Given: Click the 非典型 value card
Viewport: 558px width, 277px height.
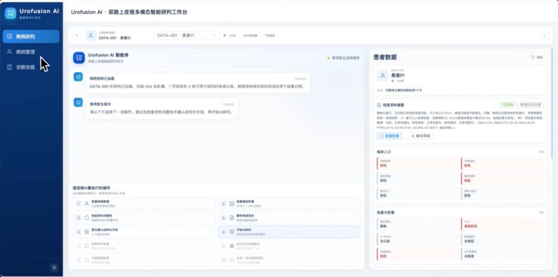Looking at the screenshot, I should coord(502,239).
